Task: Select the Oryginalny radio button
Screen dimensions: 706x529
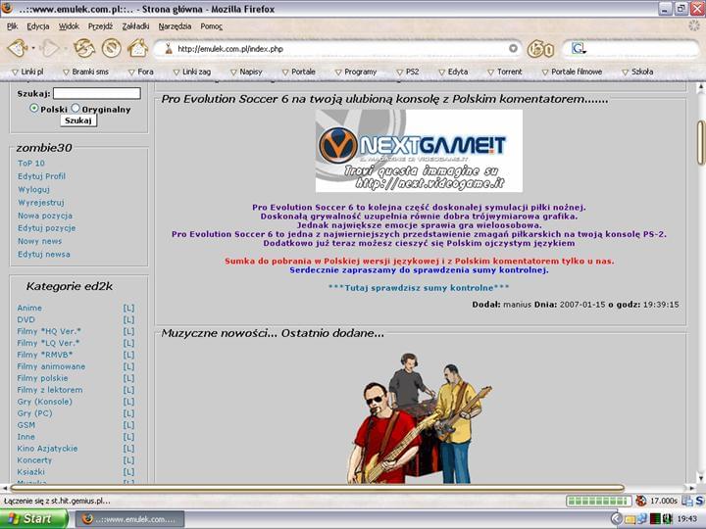Action: [x=76, y=108]
